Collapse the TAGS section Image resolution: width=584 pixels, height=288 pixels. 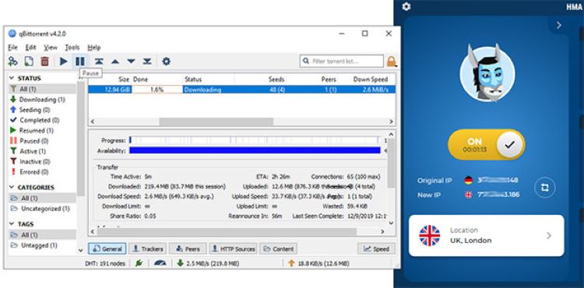(12, 224)
